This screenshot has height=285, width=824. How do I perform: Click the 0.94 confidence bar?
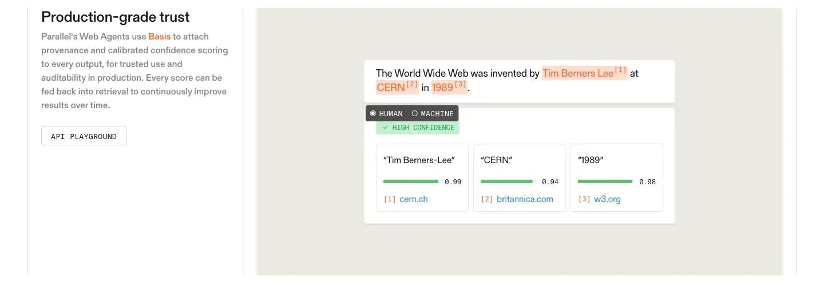click(x=508, y=181)
